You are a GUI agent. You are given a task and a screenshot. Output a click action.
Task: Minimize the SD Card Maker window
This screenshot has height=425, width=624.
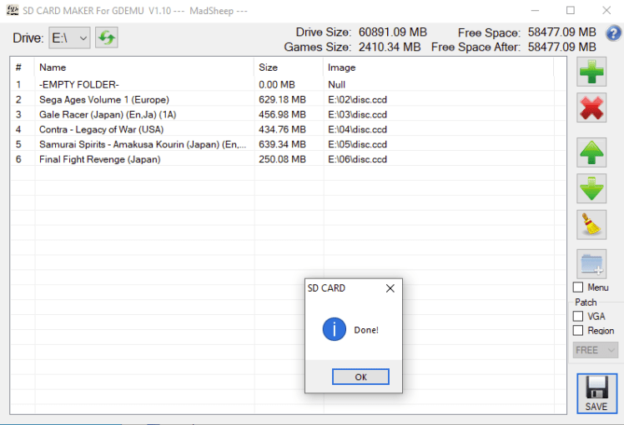535,10
